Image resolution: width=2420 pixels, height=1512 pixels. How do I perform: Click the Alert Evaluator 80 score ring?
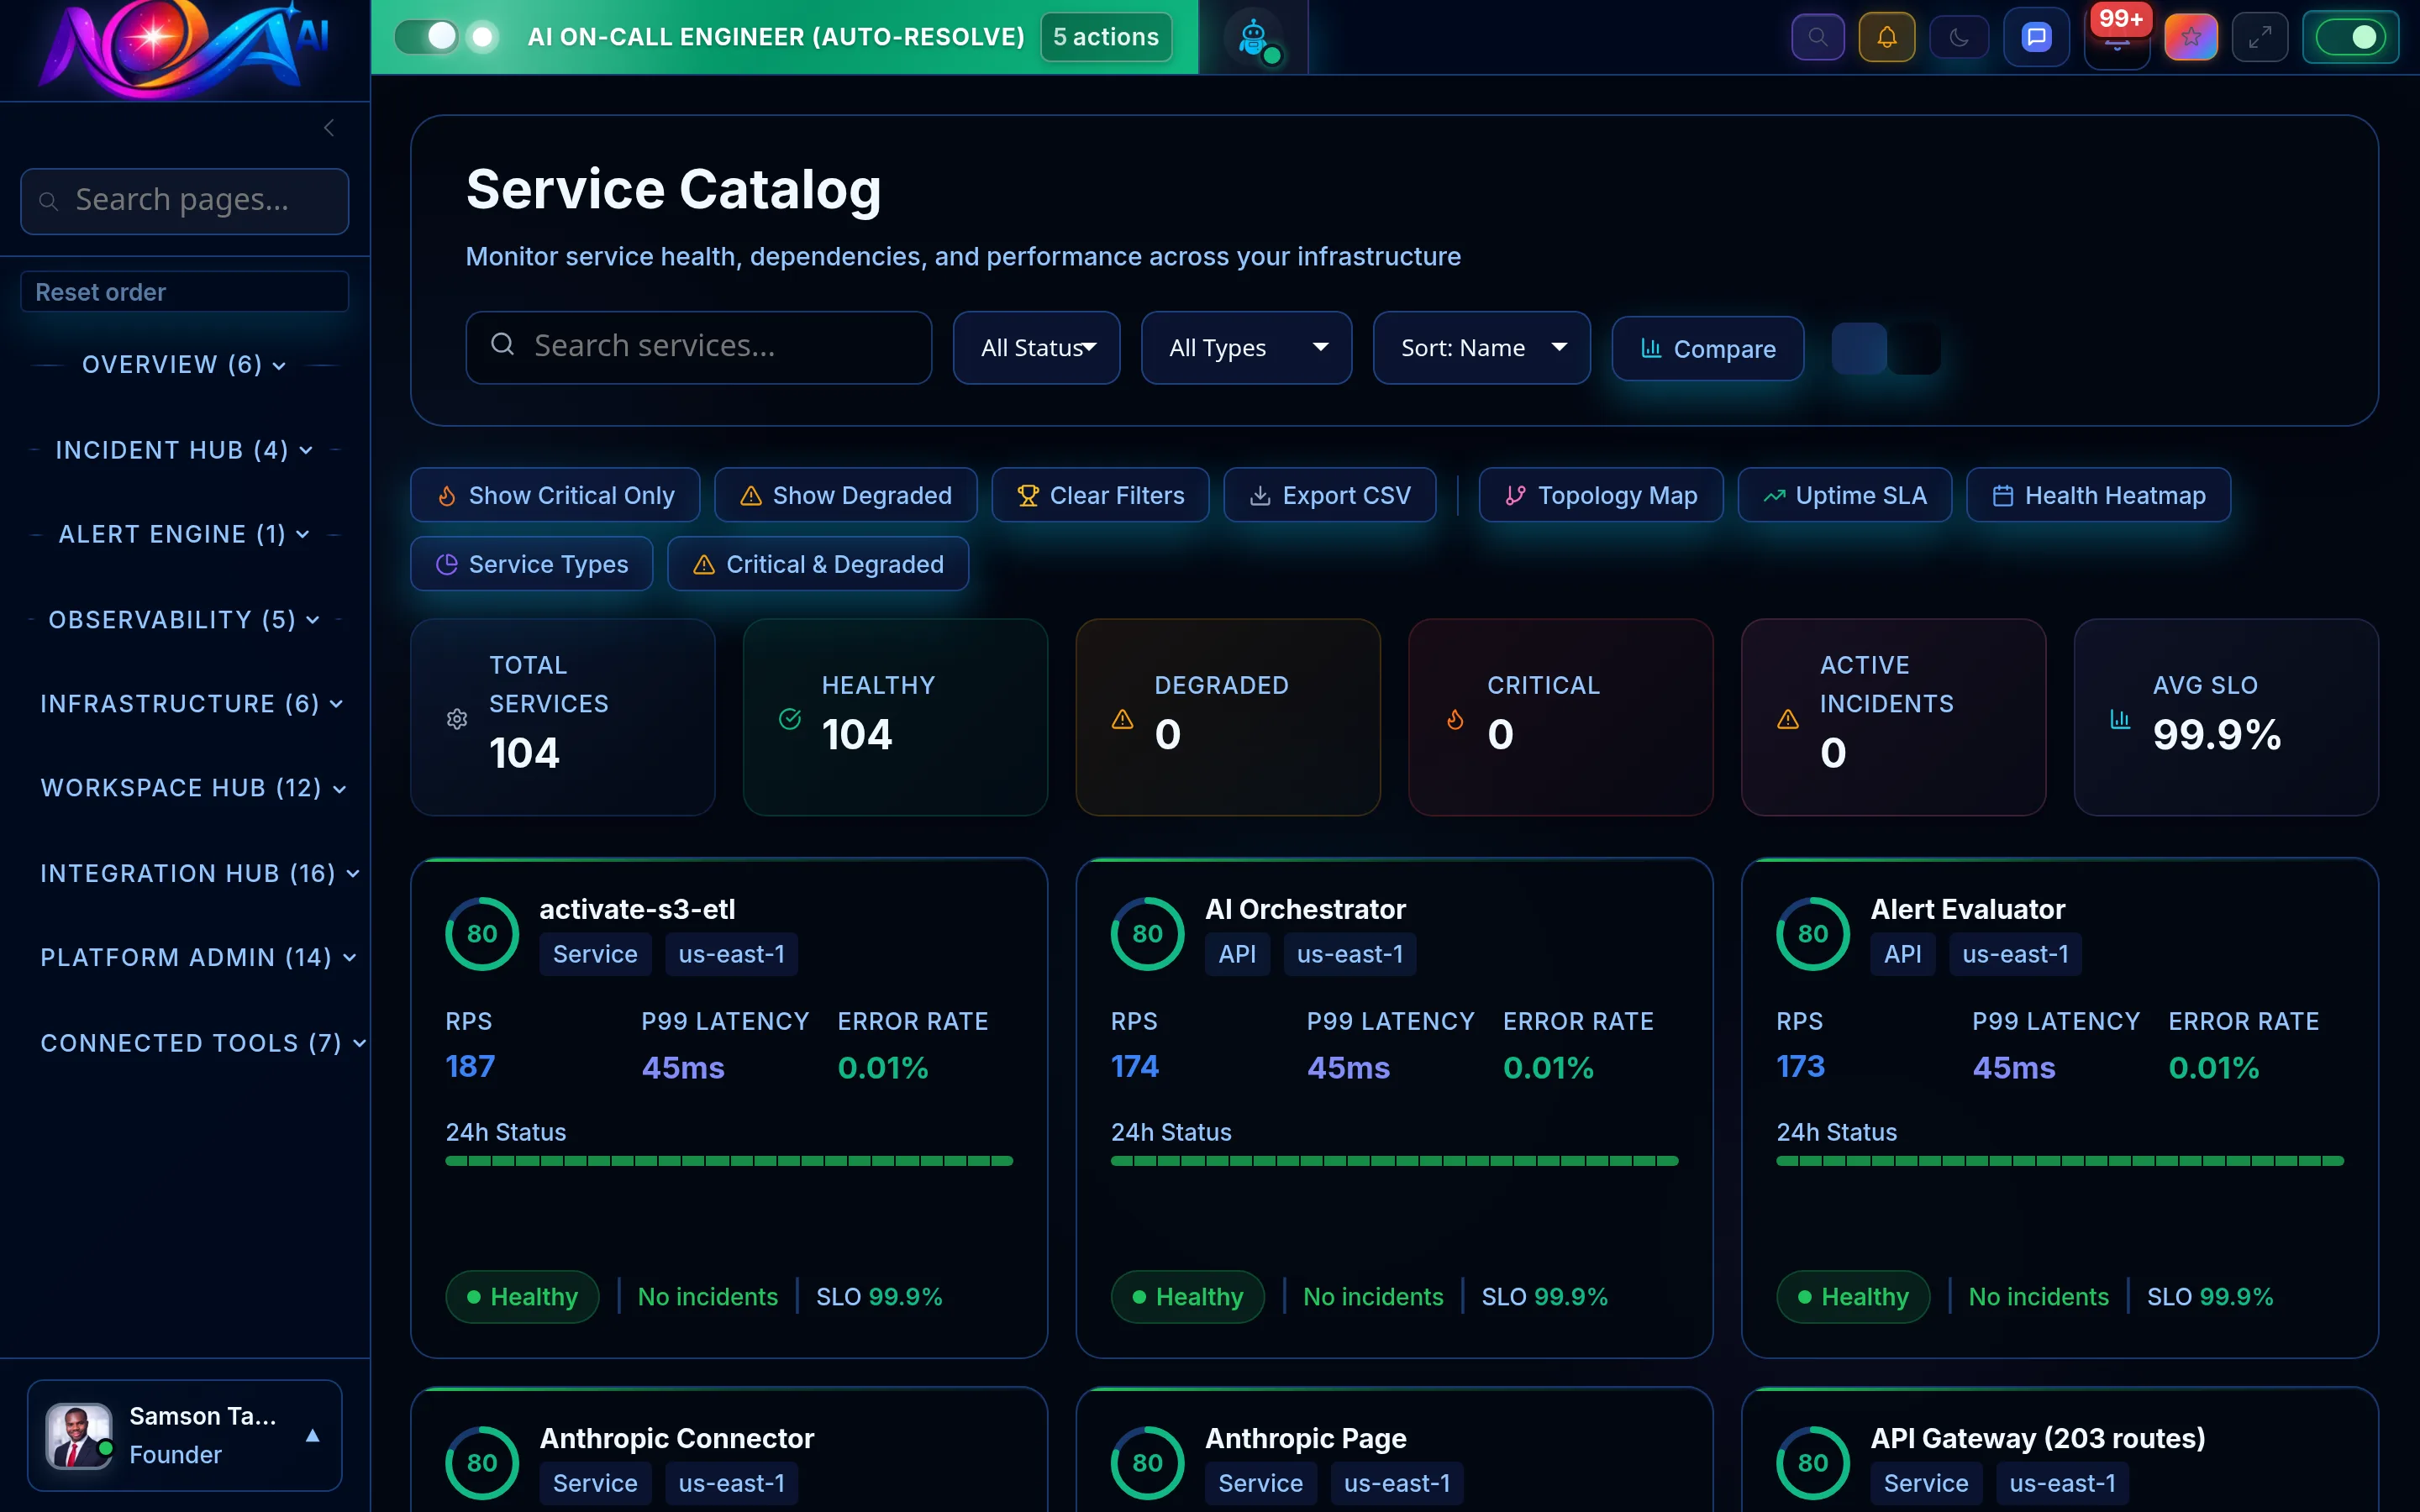click(1812, 933)
